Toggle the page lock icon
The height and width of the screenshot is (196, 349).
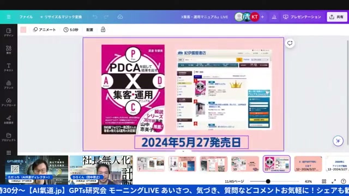(103, 30)
